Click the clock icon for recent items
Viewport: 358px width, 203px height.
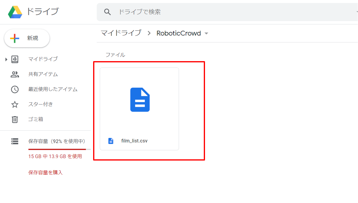pos(15,89)
